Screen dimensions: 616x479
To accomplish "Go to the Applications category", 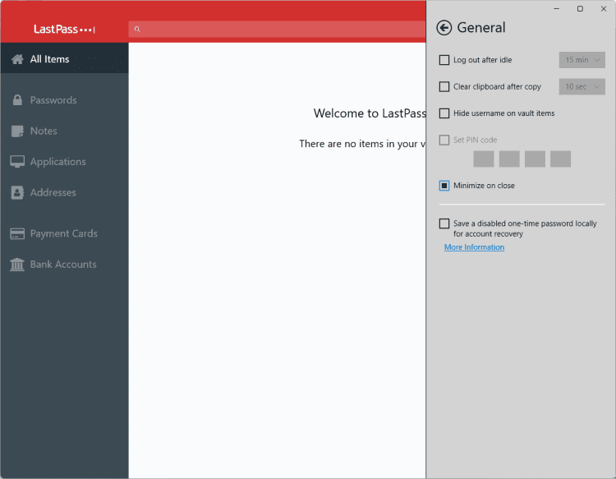I will 64,162.
